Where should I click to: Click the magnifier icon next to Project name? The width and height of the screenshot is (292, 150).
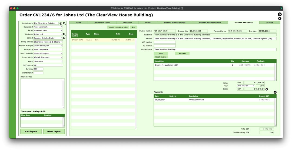[x=64, y=23]
